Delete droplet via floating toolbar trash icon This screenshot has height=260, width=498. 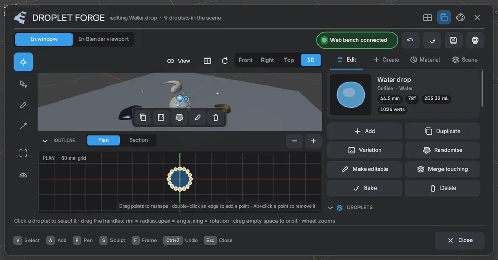pyautogui.click(x=216, y=118)
